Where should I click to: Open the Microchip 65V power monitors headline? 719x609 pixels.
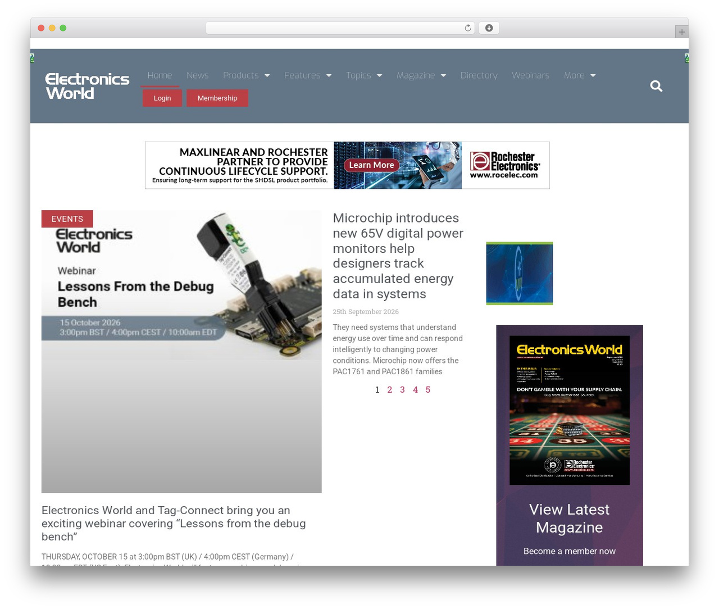pyautogui.click(x=398, y=256)
